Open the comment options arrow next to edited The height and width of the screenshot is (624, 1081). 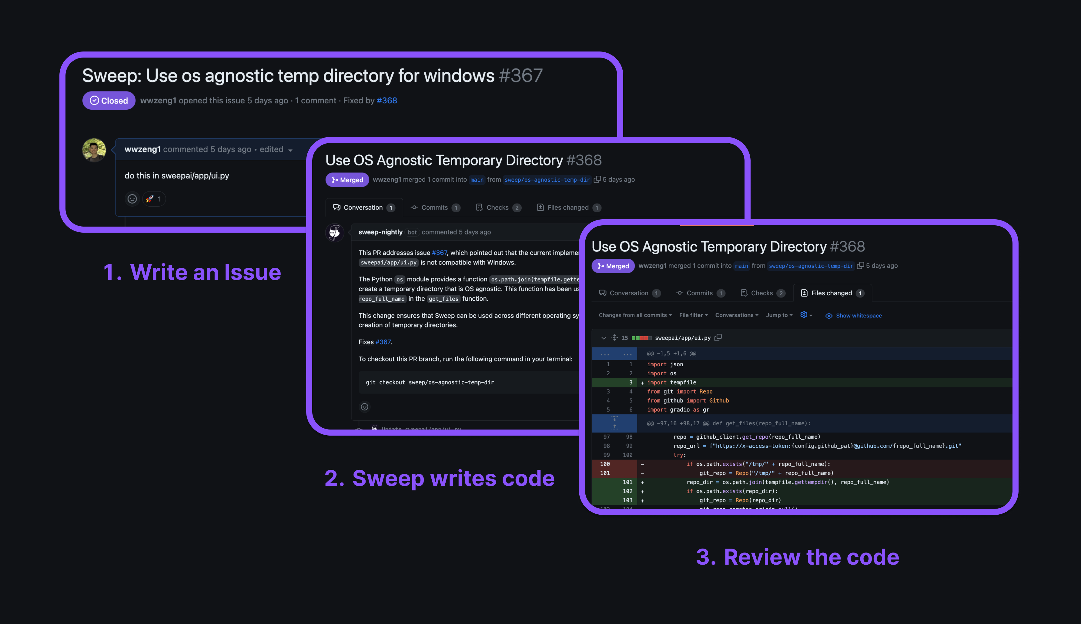[x=290, y=150]
